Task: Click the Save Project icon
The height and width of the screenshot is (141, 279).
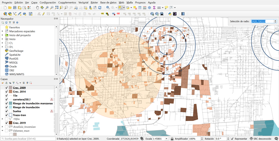Action: 15,7
